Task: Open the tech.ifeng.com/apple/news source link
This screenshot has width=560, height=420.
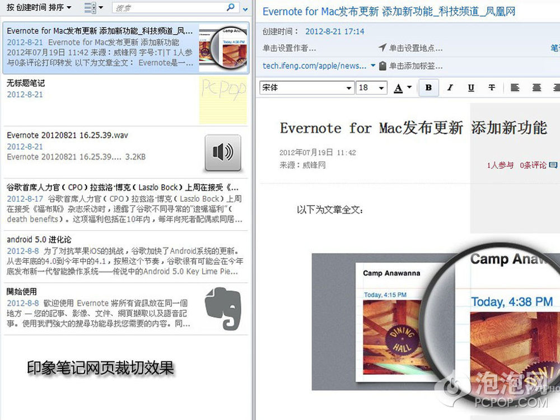Action: (x=314, y=66)
